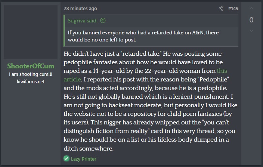The width and height of the screenshot is (263, 167).
Task: Open the #149 post permalink
Action: coord(233,8)
